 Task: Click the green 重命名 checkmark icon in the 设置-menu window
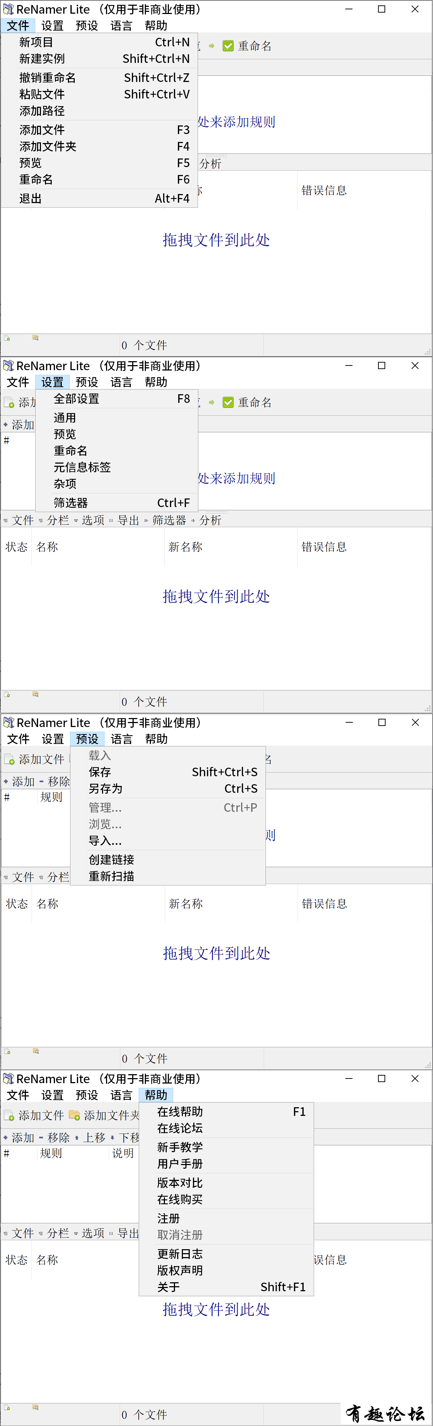(227, 402)
